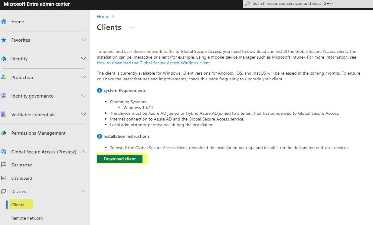Click the Local administrator permissions bullet
The width and height of the screenshot is (373, 225).
coord(162,125)
